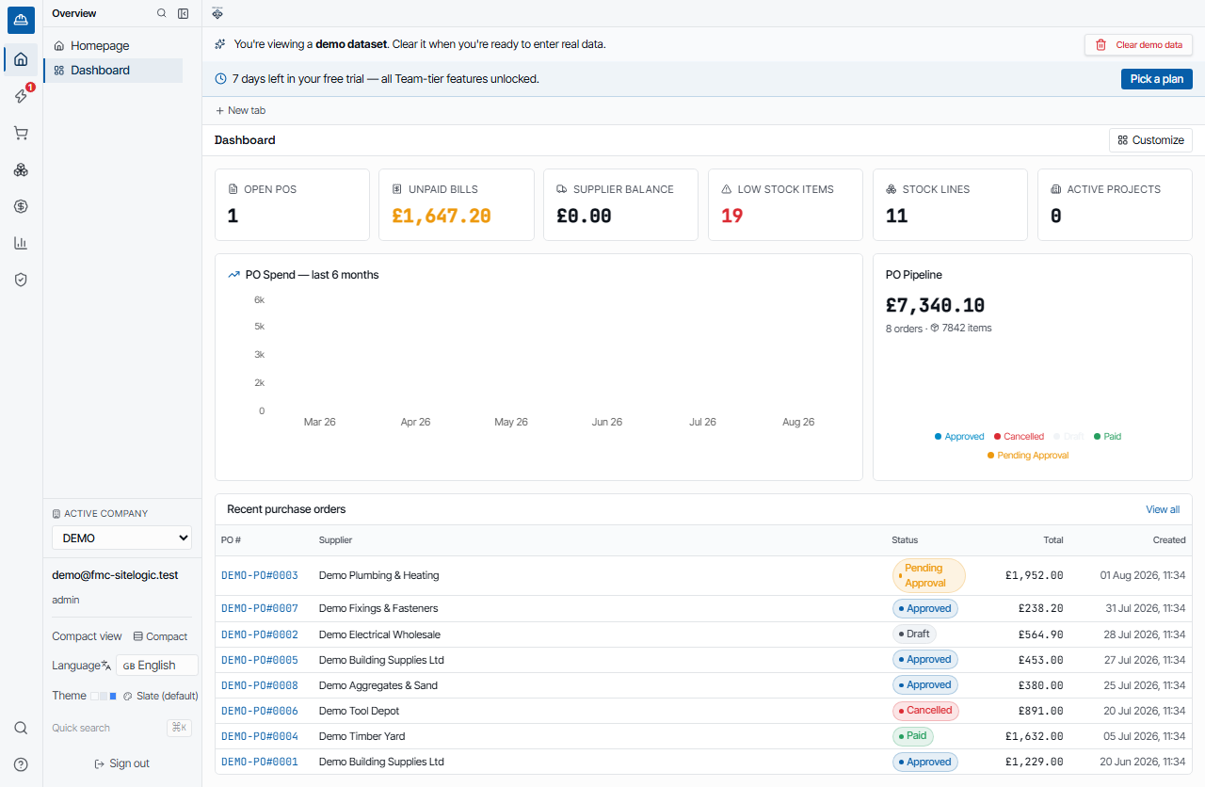1205x787 pixels.
Task: Click the Cancelled status badge
Action: [925, 711]
